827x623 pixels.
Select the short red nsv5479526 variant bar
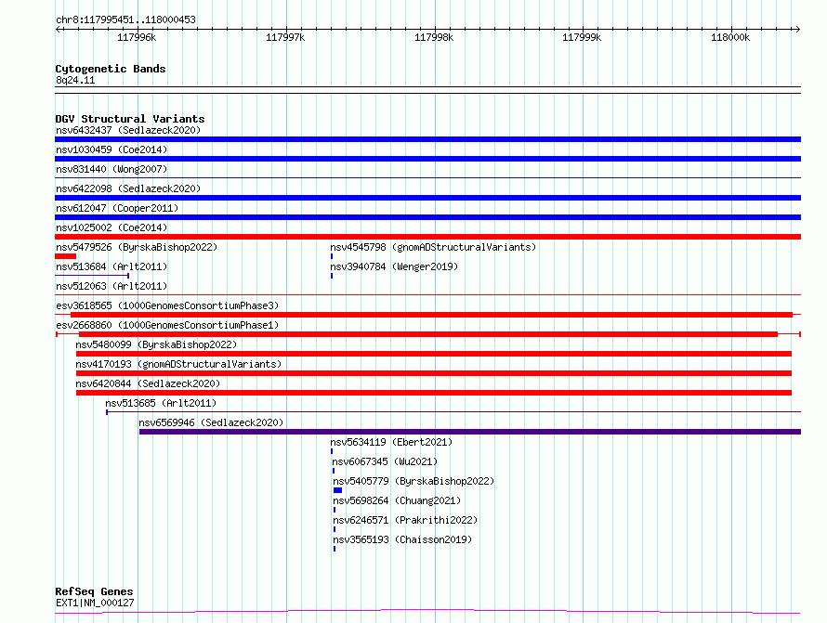tap(65, 256)
